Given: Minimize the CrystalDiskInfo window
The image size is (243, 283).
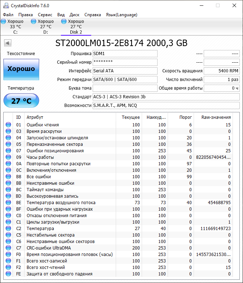Looking at the screenshot, I should (202, 6).
